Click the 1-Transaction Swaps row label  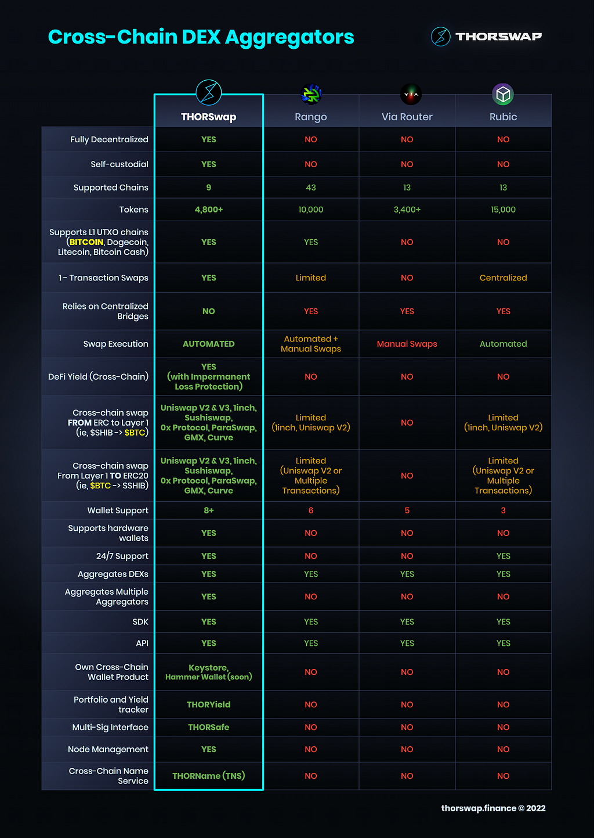103,278
